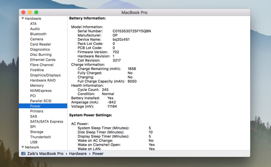Click Zaib's MacBook Pro in path bar
The width and height of the screenshot is (271, 167).
[x=45, y=153]
